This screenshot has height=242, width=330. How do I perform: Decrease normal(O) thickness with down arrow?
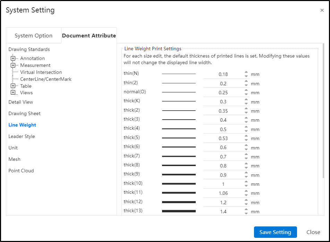(x=246, y=94)
